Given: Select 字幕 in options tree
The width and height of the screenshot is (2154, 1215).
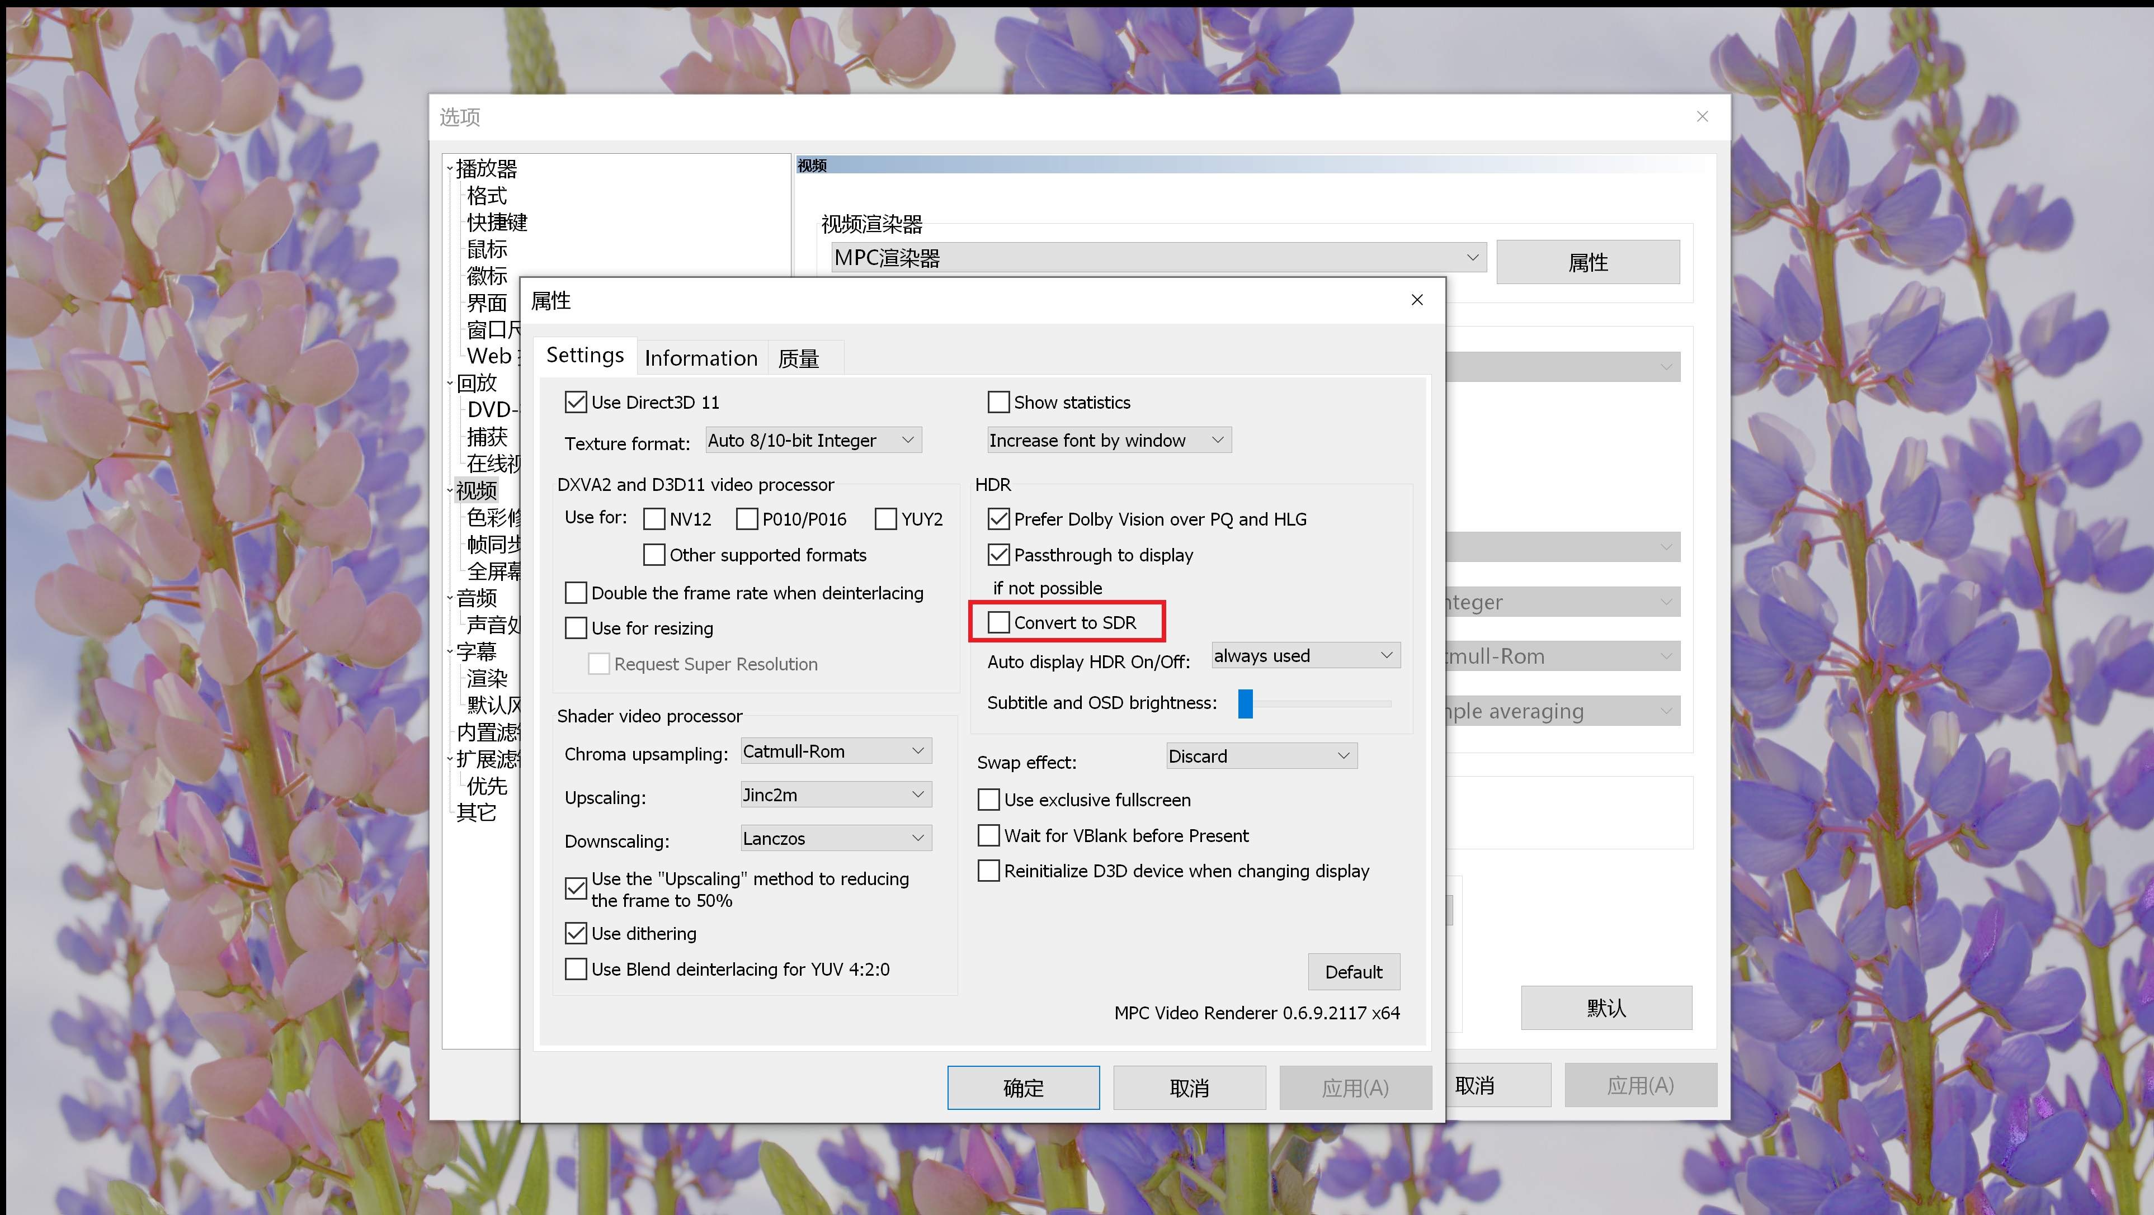Looking at the screenshot, I should [477, 652].
